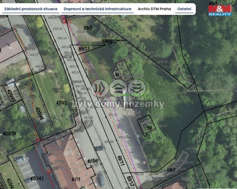The width and height of the screenshot is (237, 189).
Task: Select building parcel 56
Action: (x=149, y=128)
